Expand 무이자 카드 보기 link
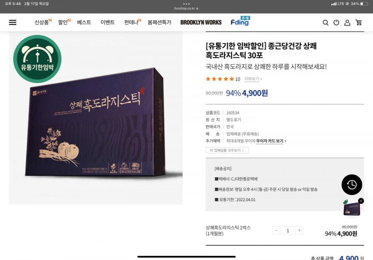373x260 pixels. click(271, 141)
